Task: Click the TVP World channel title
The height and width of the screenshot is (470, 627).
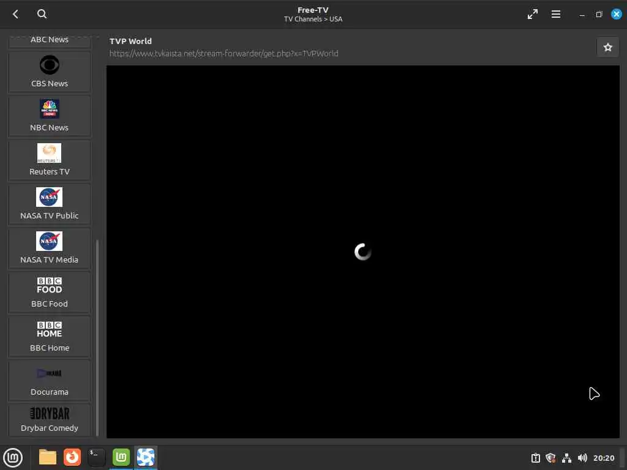Action: pos(131,41)
